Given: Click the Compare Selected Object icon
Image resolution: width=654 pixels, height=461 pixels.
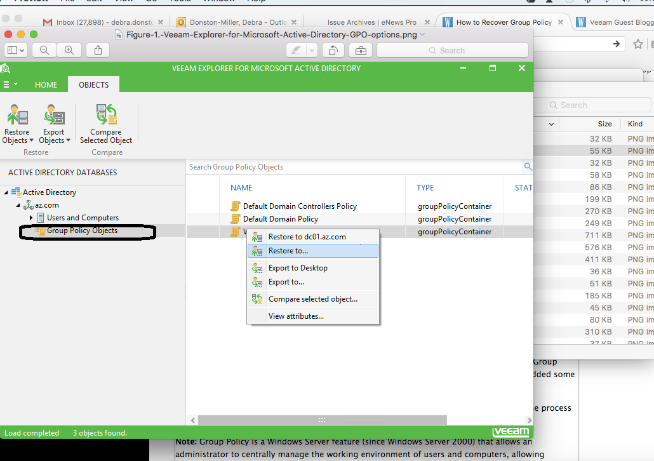Looking at the screenshot, I should [x=106, y=116].
